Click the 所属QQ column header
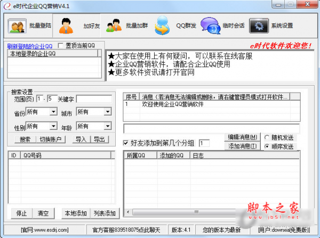The width and height of the screenshot is (320, 238). (x=140, y=155)
